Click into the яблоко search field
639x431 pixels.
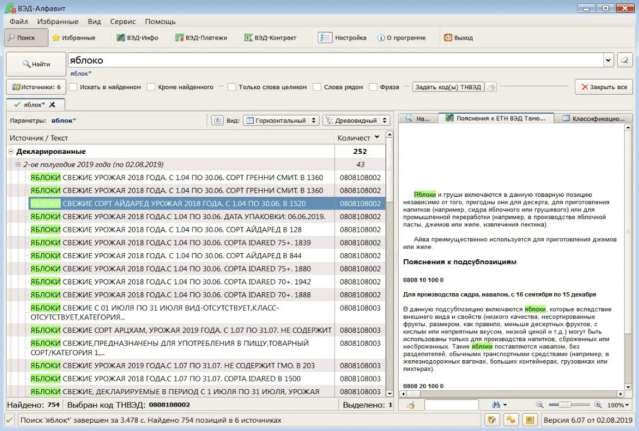(x=335, y=60)
